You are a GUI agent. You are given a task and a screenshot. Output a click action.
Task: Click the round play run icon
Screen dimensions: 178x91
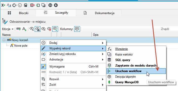[56, 5]
